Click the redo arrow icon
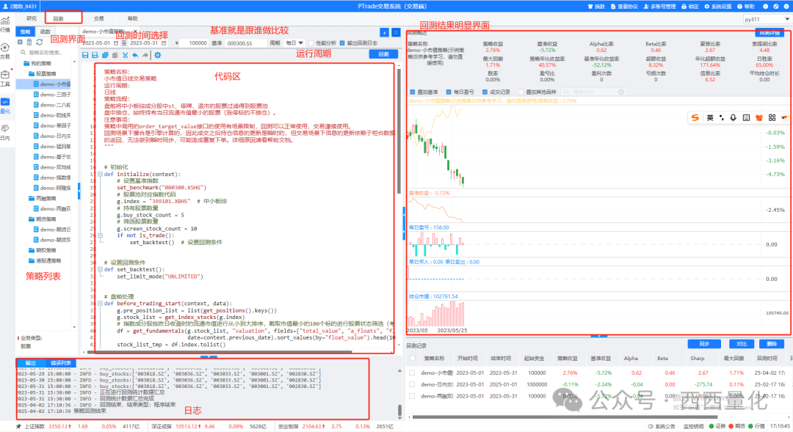The width and height of the screenshot is (793, 432). coord(145,55)
